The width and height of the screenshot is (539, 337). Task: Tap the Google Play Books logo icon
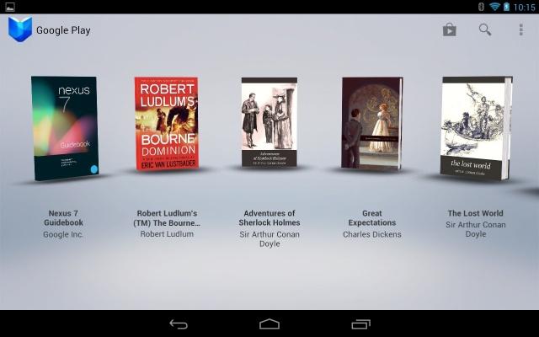point(19,29)
